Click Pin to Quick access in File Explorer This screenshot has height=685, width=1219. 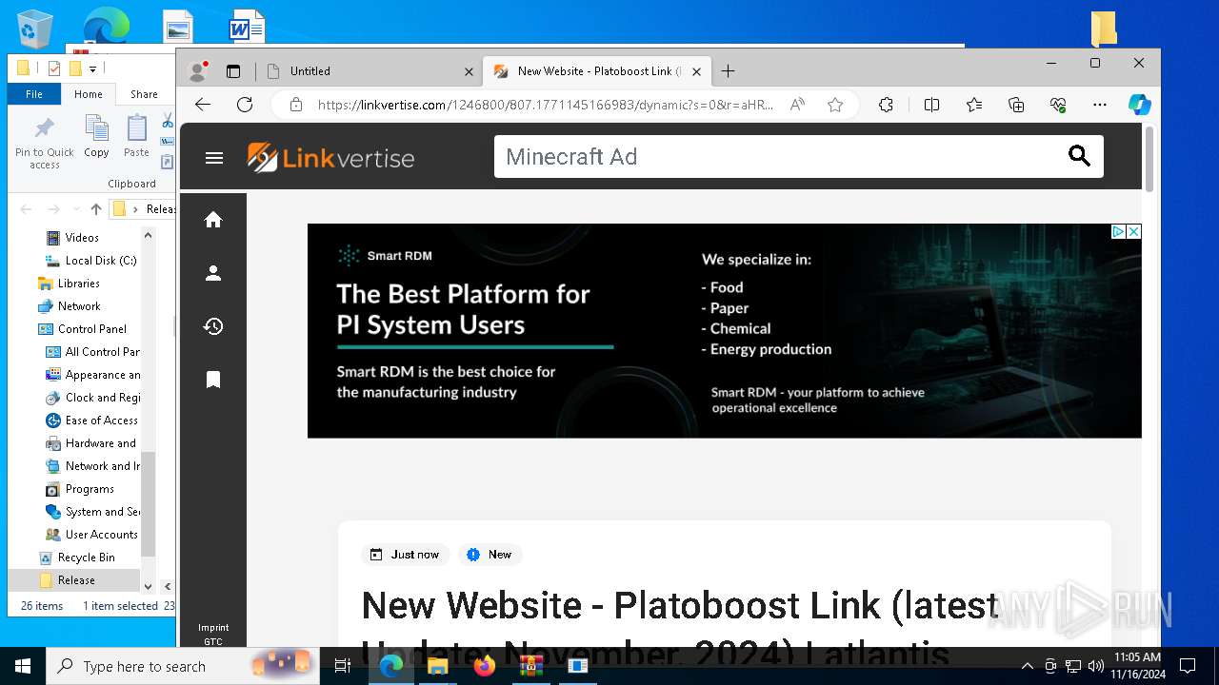(x=45, y=143)
